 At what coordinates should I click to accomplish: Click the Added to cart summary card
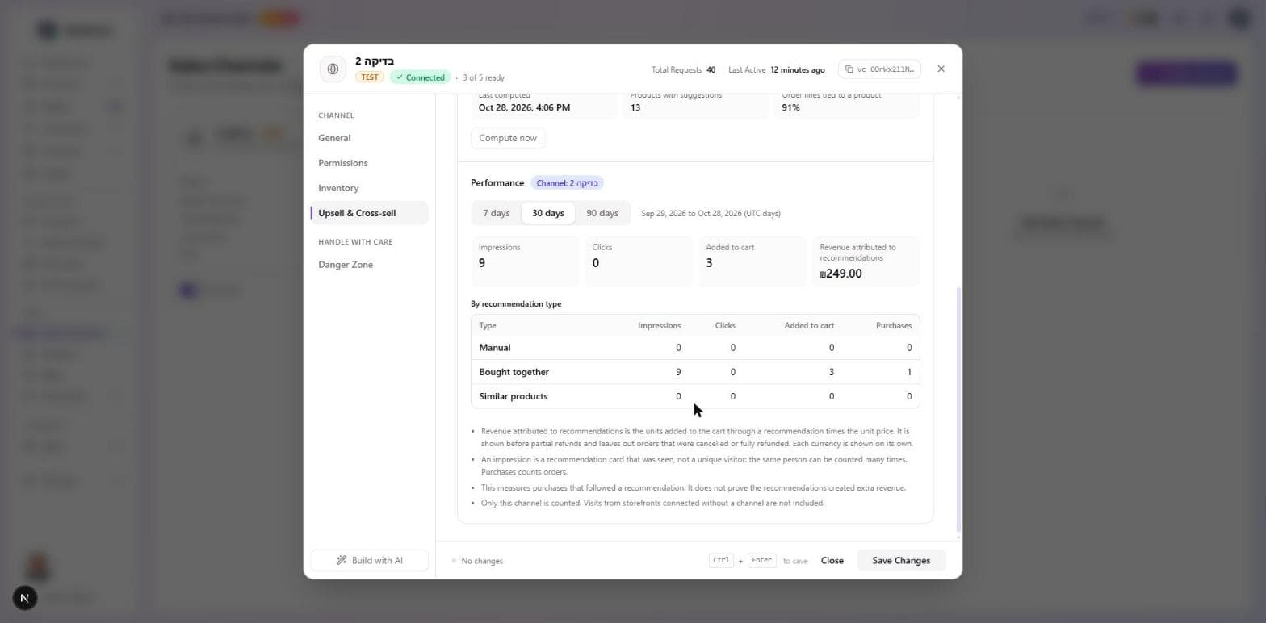point(752,261)
